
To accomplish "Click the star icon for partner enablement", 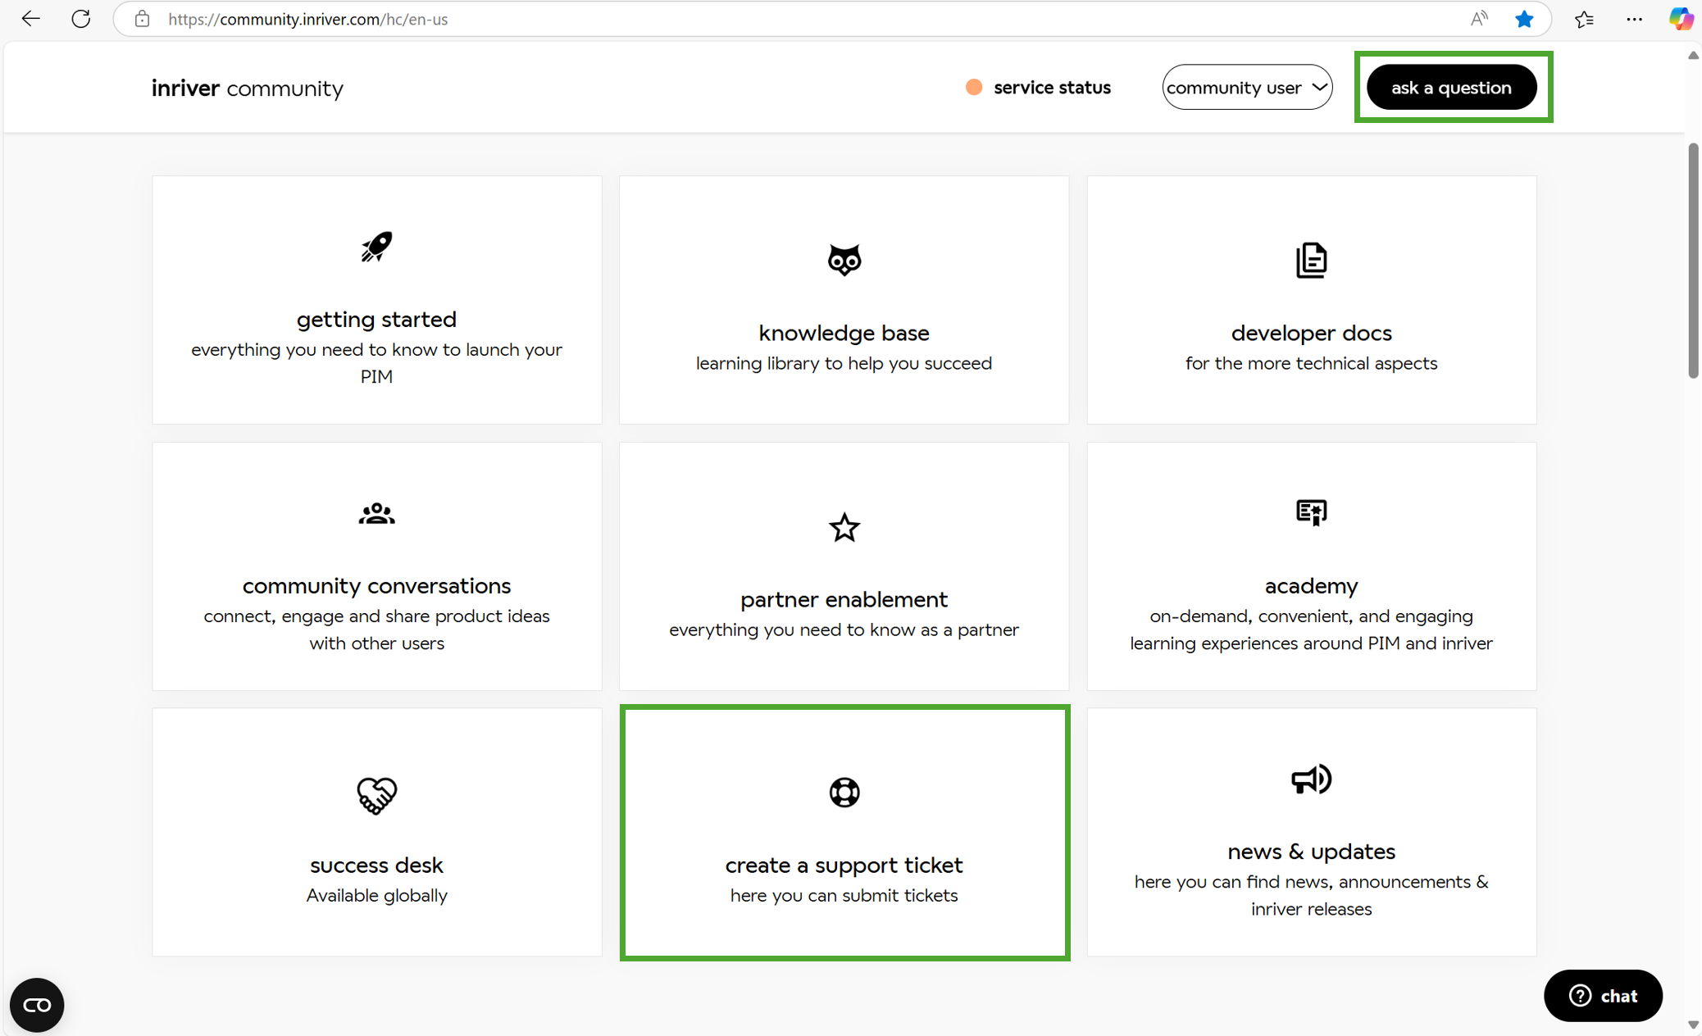I will coord(844,527).
